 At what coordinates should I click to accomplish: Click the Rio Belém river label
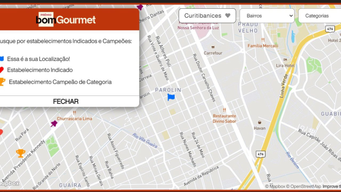[x=293, y=160]
